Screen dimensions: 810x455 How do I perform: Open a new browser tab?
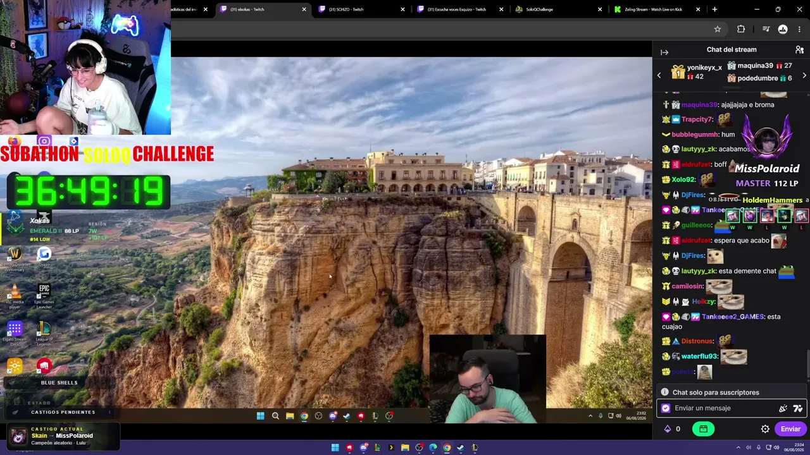(x=714, y=9)
